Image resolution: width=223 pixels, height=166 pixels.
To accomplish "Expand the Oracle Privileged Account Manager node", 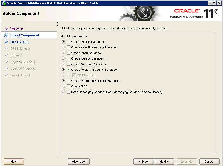I will pyautogui.click(x=63, y=81).
